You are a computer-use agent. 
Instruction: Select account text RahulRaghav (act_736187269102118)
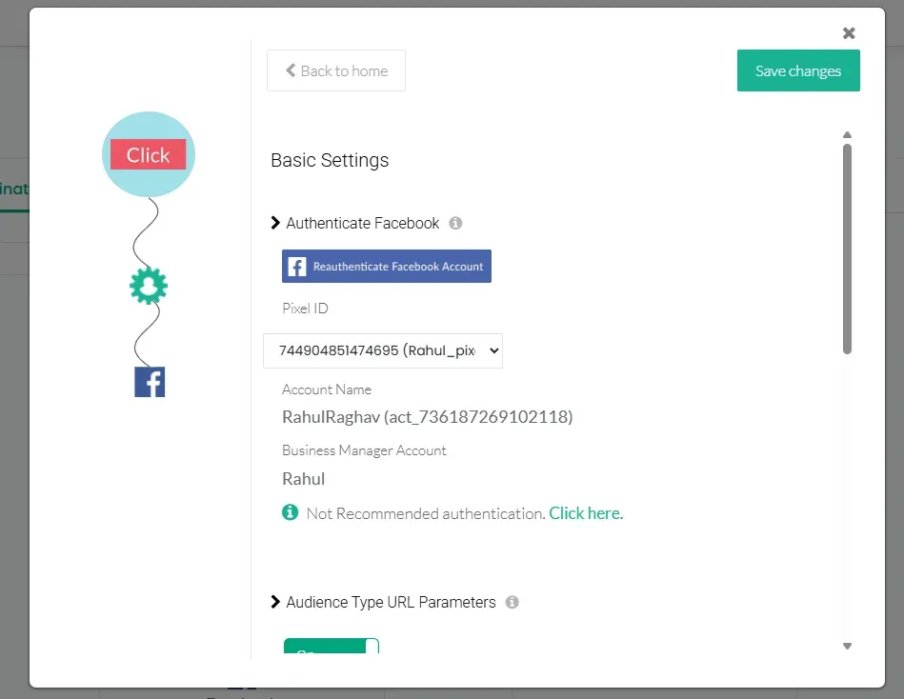(x=427, y=416)
